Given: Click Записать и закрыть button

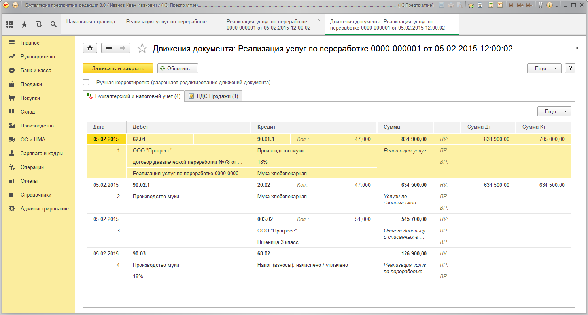Looking at the screenshot, I should [118, 68].
